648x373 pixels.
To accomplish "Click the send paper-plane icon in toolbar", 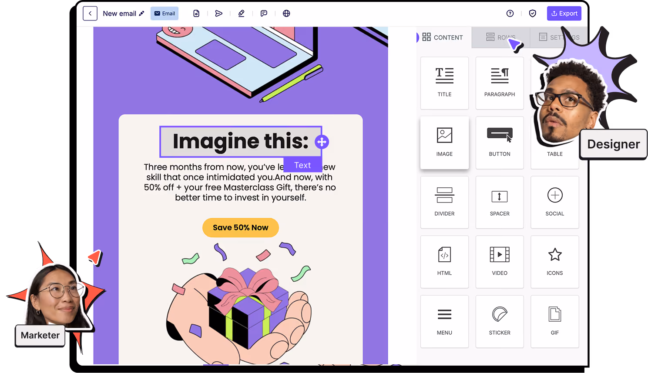I will [219, 13].
